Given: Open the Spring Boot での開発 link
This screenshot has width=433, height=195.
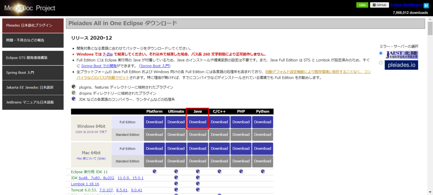Looking at the screenshot, I should (x=99, y=66).
